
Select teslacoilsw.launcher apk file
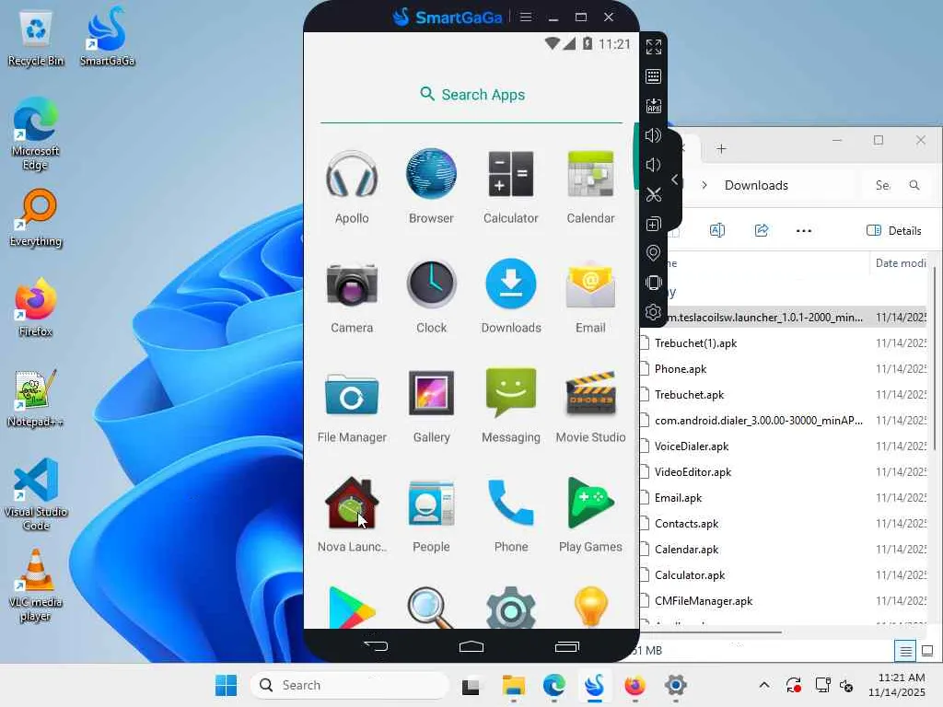[785, 318]
